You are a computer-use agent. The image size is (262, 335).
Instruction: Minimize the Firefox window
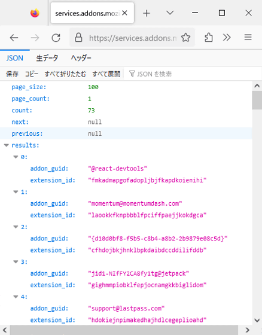[195, 13]
